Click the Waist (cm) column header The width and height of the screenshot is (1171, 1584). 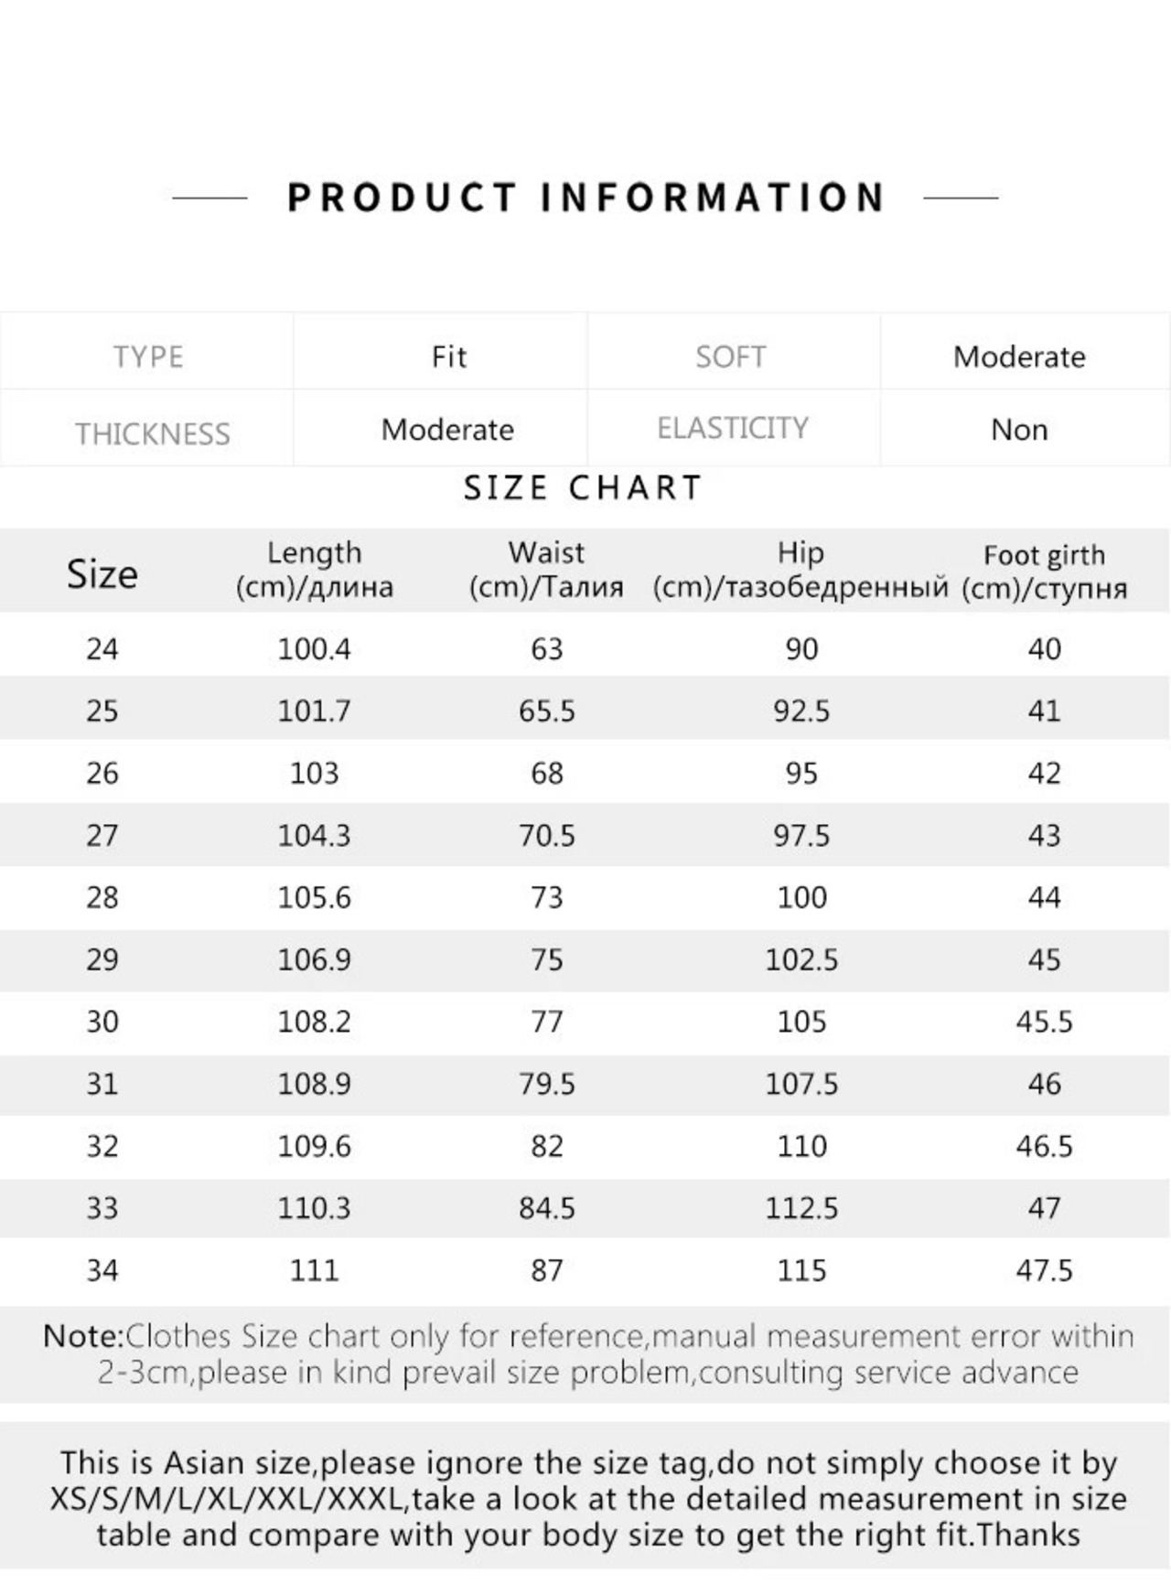546,570
